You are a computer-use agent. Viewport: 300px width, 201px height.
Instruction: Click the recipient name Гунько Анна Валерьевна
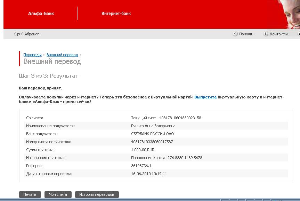point(153,126)
